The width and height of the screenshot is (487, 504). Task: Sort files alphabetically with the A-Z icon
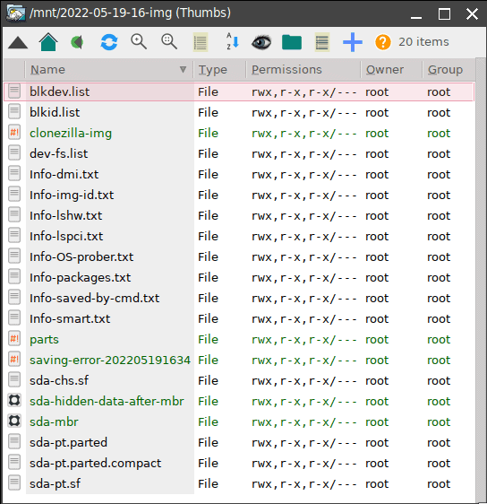pos(233,41)
